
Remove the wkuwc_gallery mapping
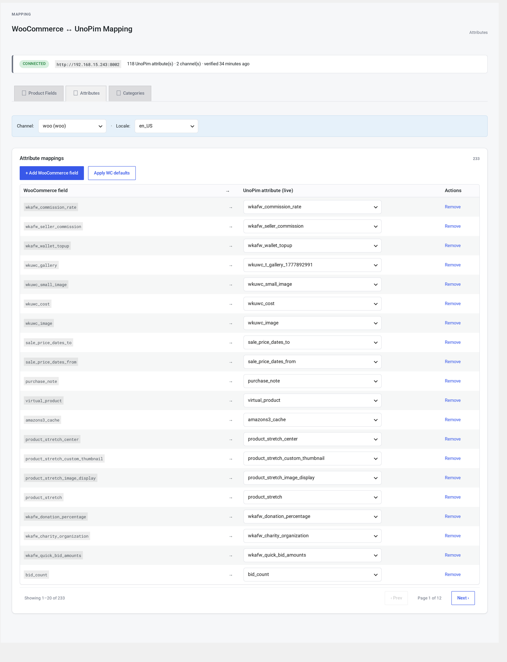tap(452, 265)
